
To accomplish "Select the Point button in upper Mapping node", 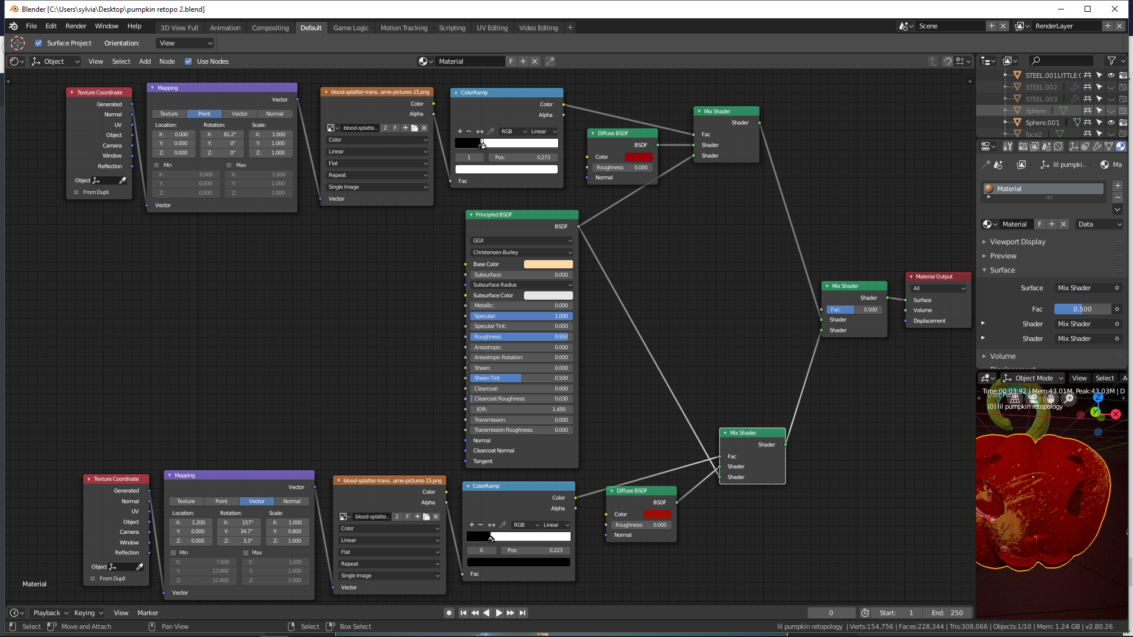I will (204, 114).
